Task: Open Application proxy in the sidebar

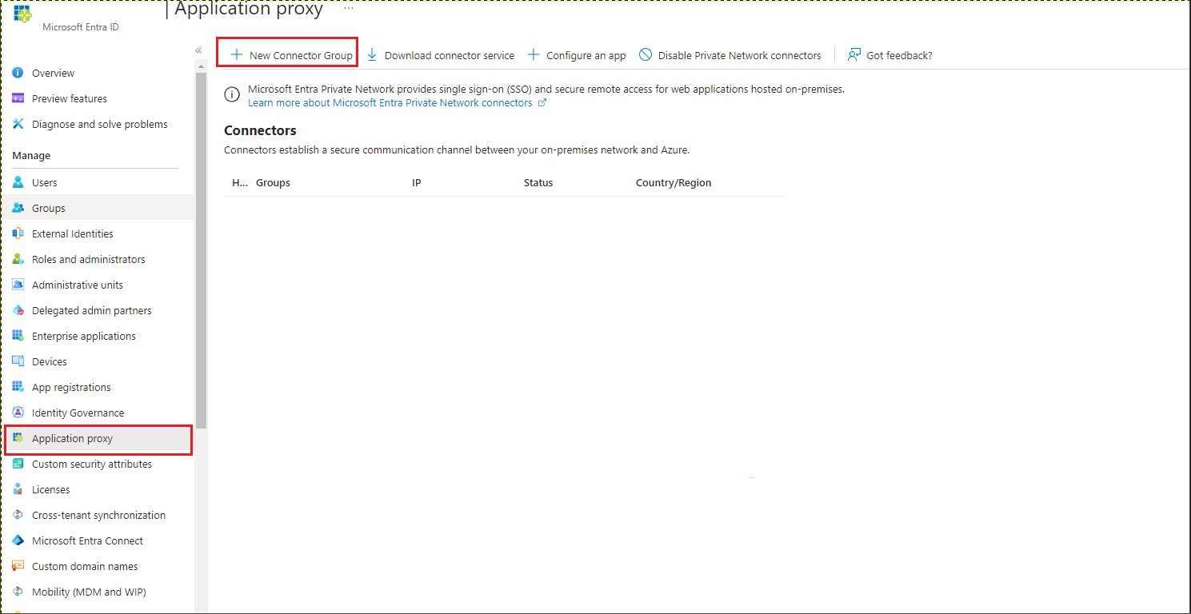Action: [x=72, y=438]
